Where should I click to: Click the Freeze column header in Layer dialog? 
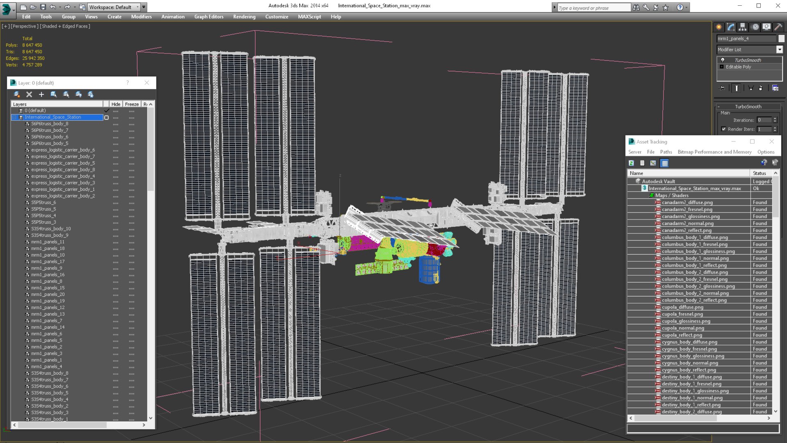[x=132, y=104]
